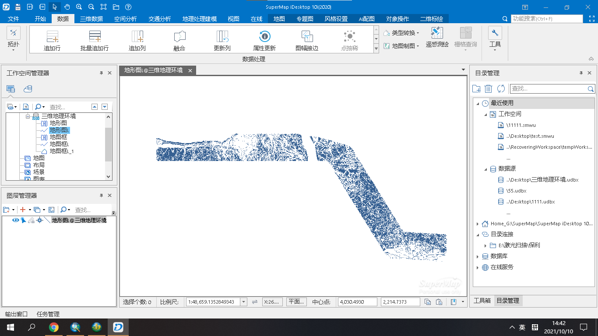
Task: Click the delete trash icon in catalog panel
Action: pos(489,89)
